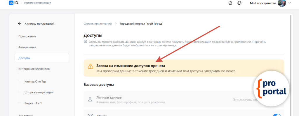Image resolution: width=299 pixels, height=116 pixels.
Task: Click the VK ID logo
Action: (x=14, y=3)
